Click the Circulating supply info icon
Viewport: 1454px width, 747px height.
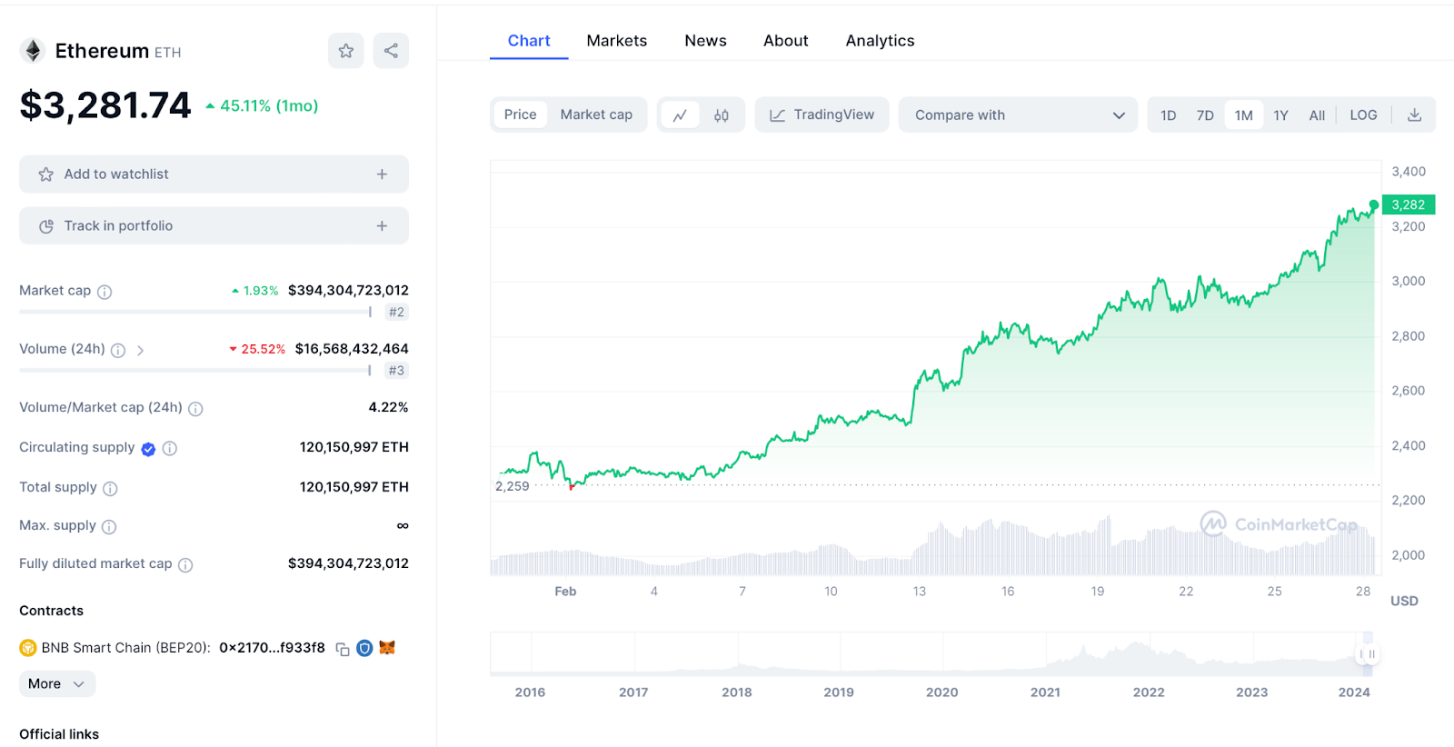[x=170, y=448]
